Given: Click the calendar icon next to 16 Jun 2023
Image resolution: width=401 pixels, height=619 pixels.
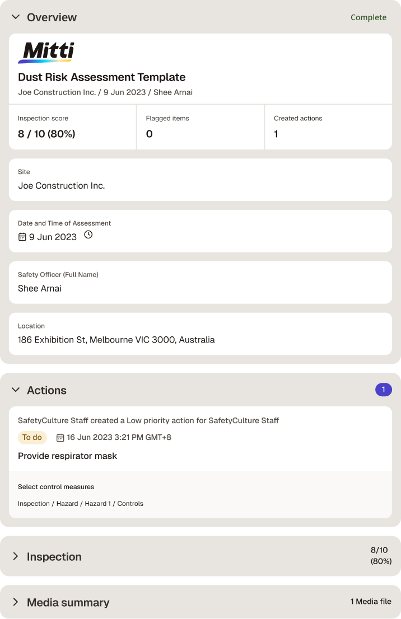Looking at the screenshot, I should pyautogui.click(x=60, y=438).
